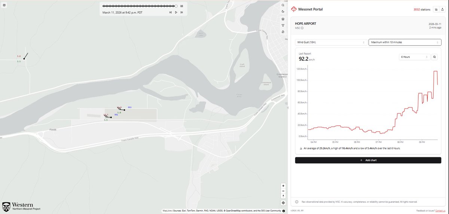Locate my position on map
Viewport: 449px width, 214px height.
(x=283, y=203)
